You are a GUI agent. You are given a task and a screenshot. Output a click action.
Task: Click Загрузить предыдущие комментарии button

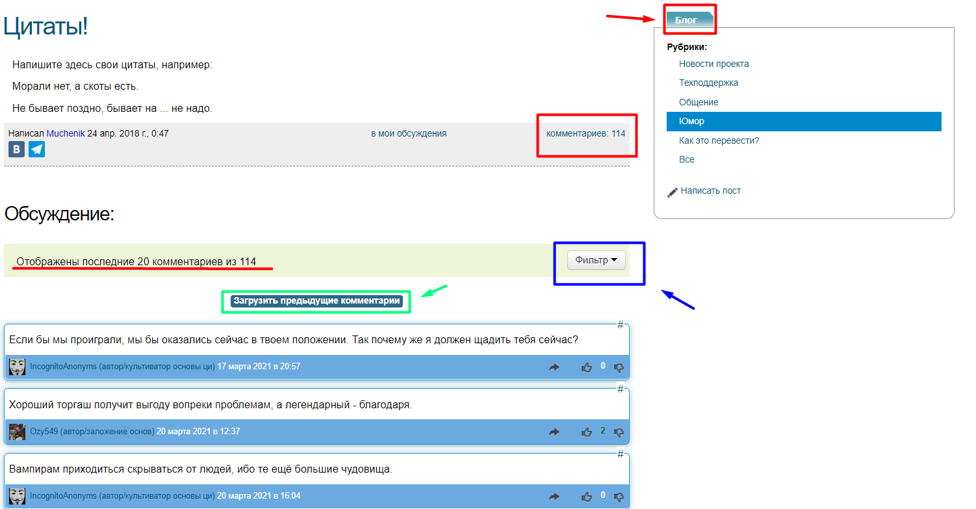316,301
